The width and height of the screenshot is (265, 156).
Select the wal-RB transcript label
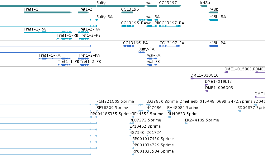[x=153, y=23]
